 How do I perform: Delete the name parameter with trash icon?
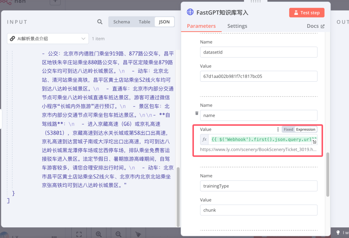(x=197, y=113)
